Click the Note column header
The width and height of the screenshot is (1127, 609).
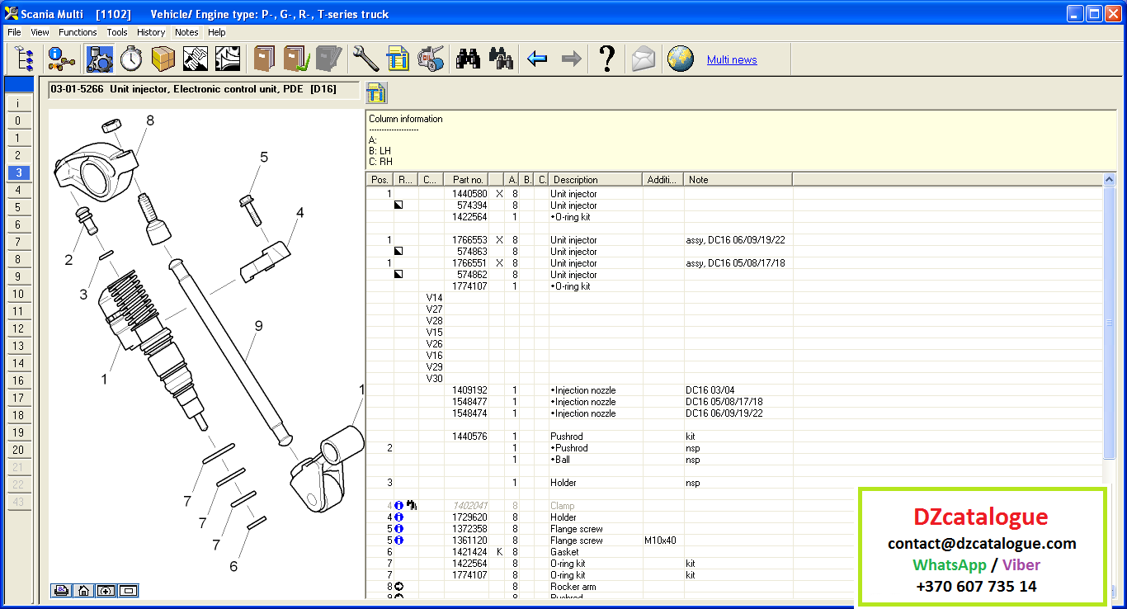tap(738, 179)
